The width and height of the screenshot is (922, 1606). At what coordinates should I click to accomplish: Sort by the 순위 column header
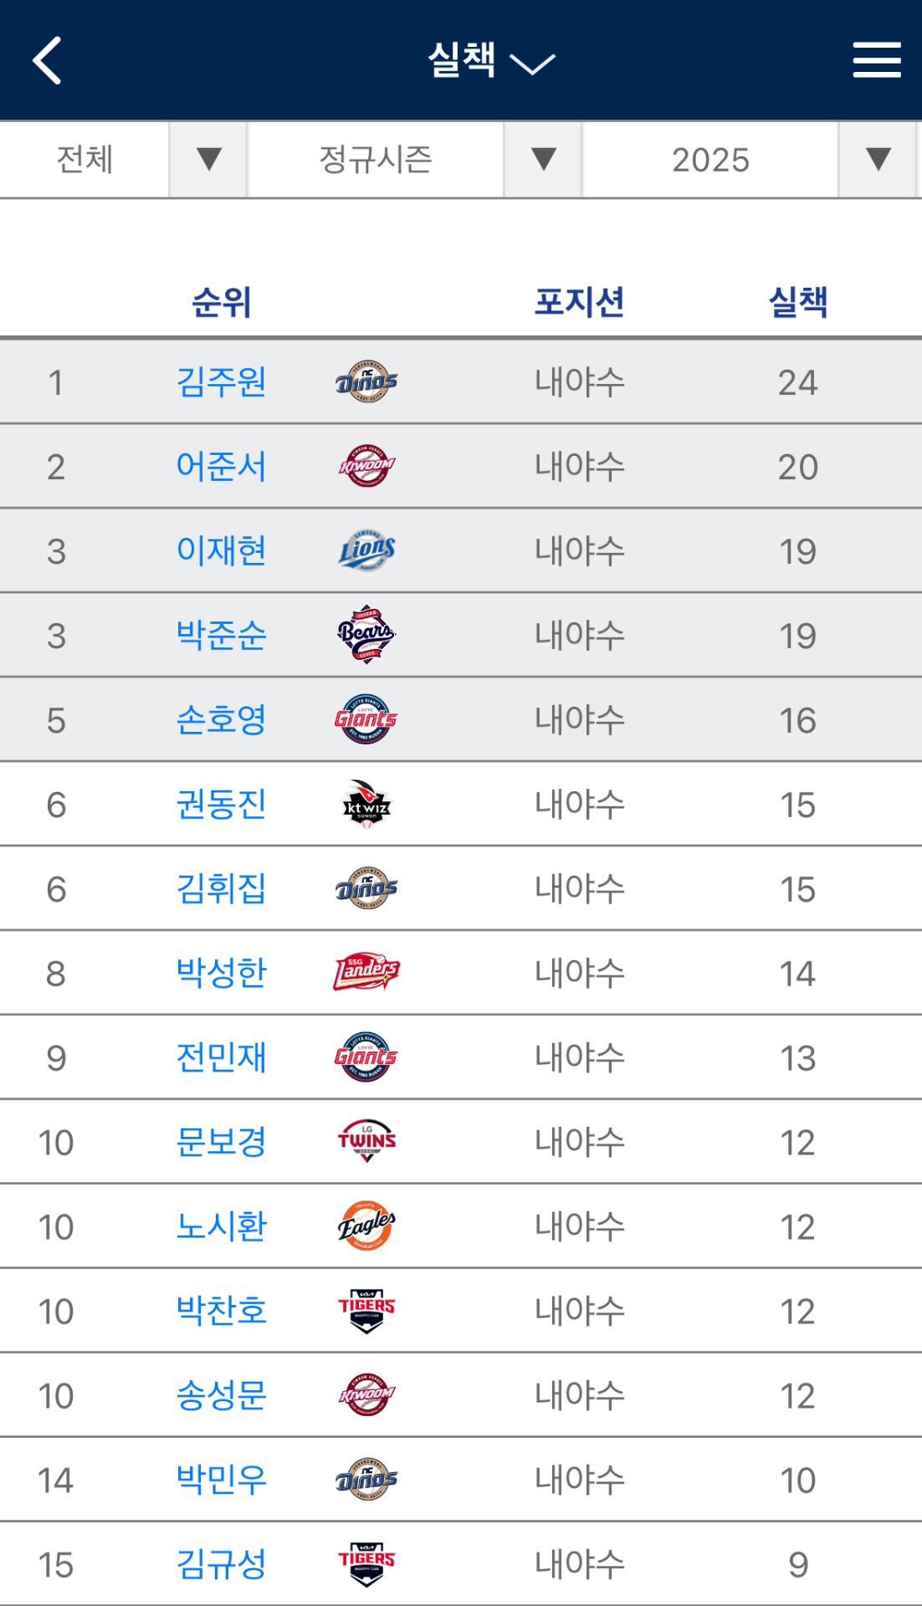click(x=222, y=302)
